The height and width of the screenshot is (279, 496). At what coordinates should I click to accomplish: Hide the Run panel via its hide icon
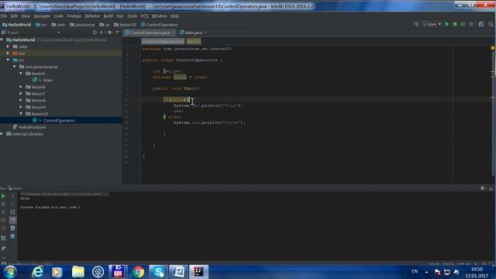tap(491, 188)
